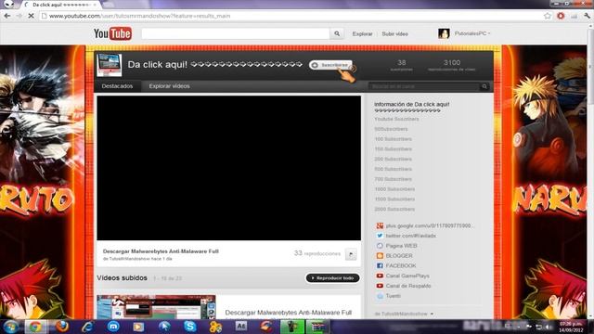Open Subir video in the YouTube header
The height and width of the screenshot is (334, 594).
pos(394,33)
